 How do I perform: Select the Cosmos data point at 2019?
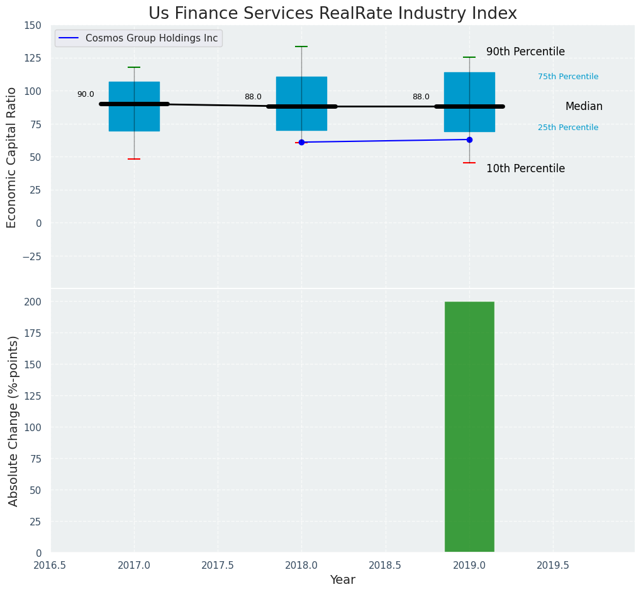tap(469, 140)
